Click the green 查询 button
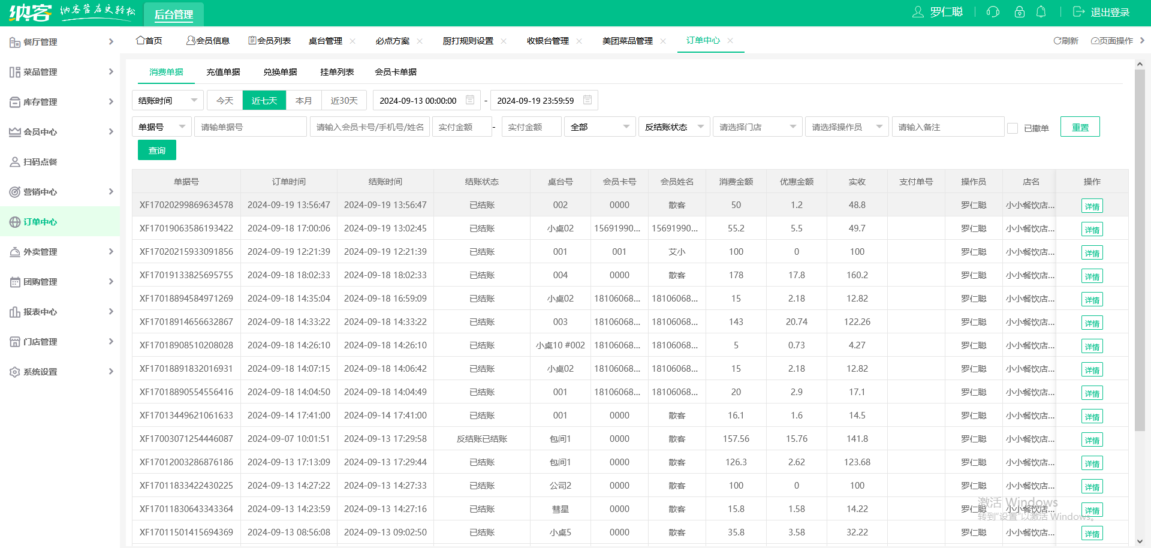Viewport: 1151px width, 548px height. (x=157, y=150)
